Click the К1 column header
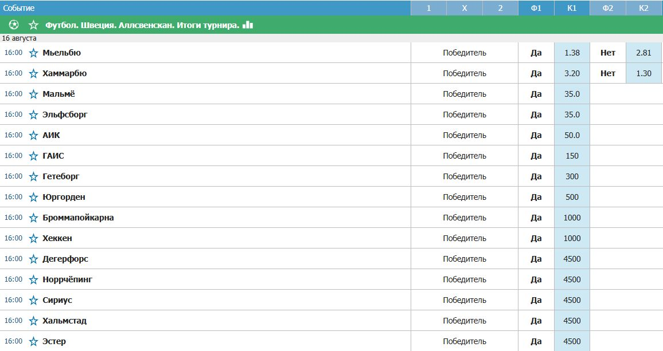Image resolution: width=663 pixels, height=351 pixels. point(572,8)
